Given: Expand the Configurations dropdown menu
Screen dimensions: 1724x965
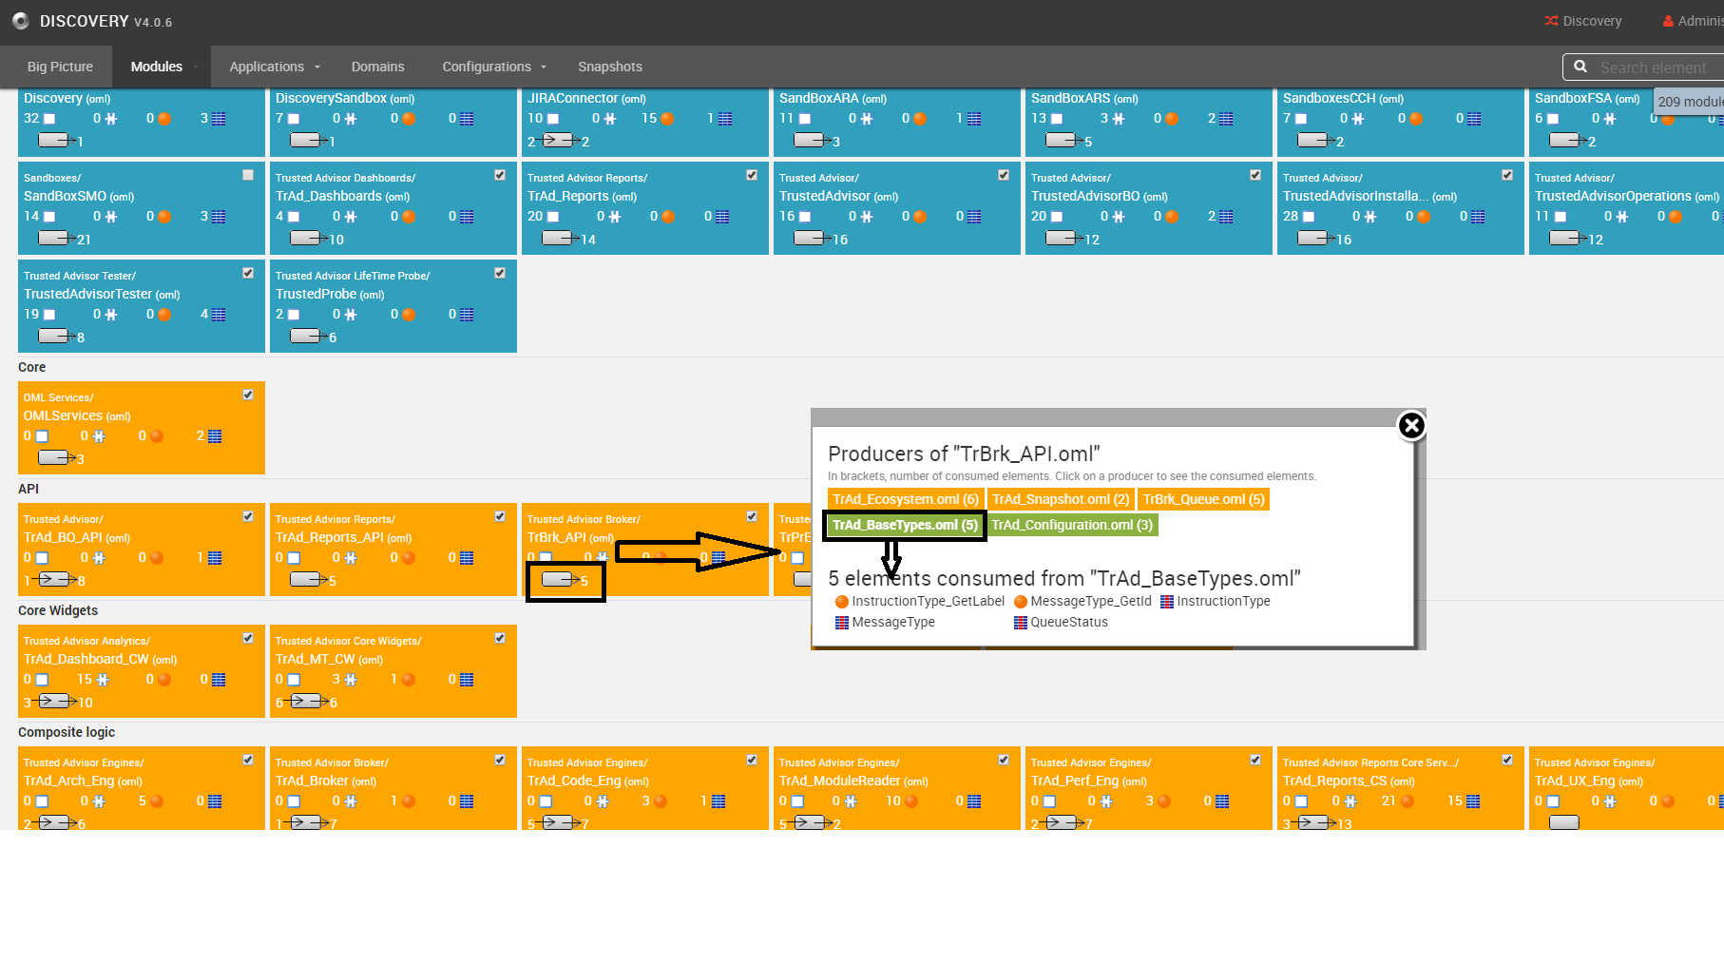Looking at the screenshot, I should point(494,67).
